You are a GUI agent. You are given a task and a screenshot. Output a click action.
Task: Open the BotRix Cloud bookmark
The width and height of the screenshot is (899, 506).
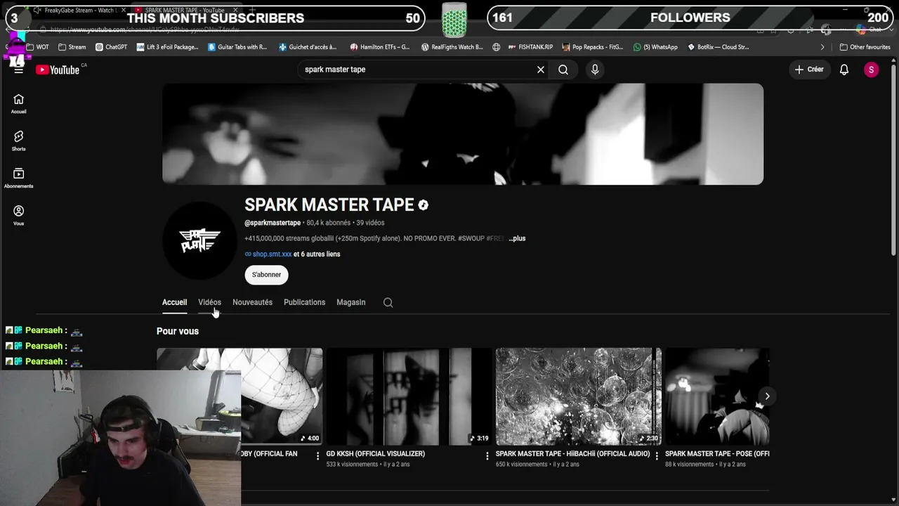(x=718, y=47)
